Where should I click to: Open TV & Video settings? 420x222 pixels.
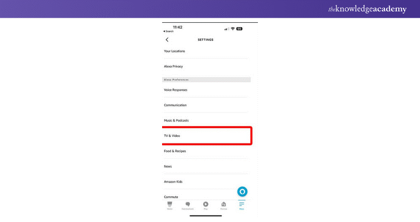[x=207, y=136]
